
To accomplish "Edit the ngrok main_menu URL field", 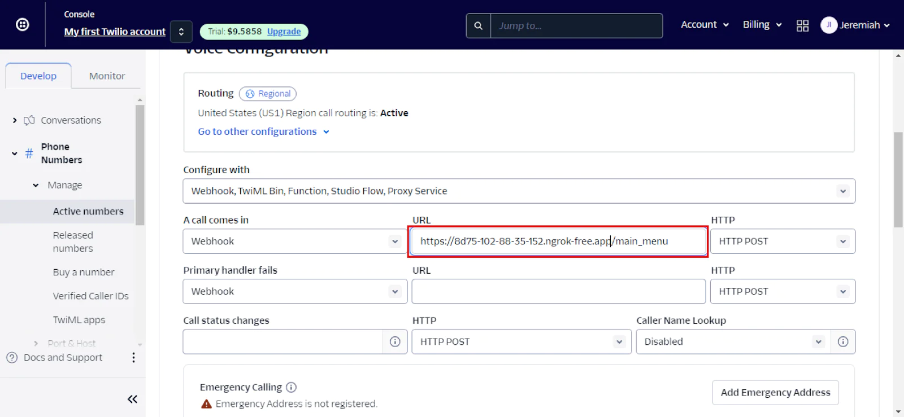I will tap(558, 241).
